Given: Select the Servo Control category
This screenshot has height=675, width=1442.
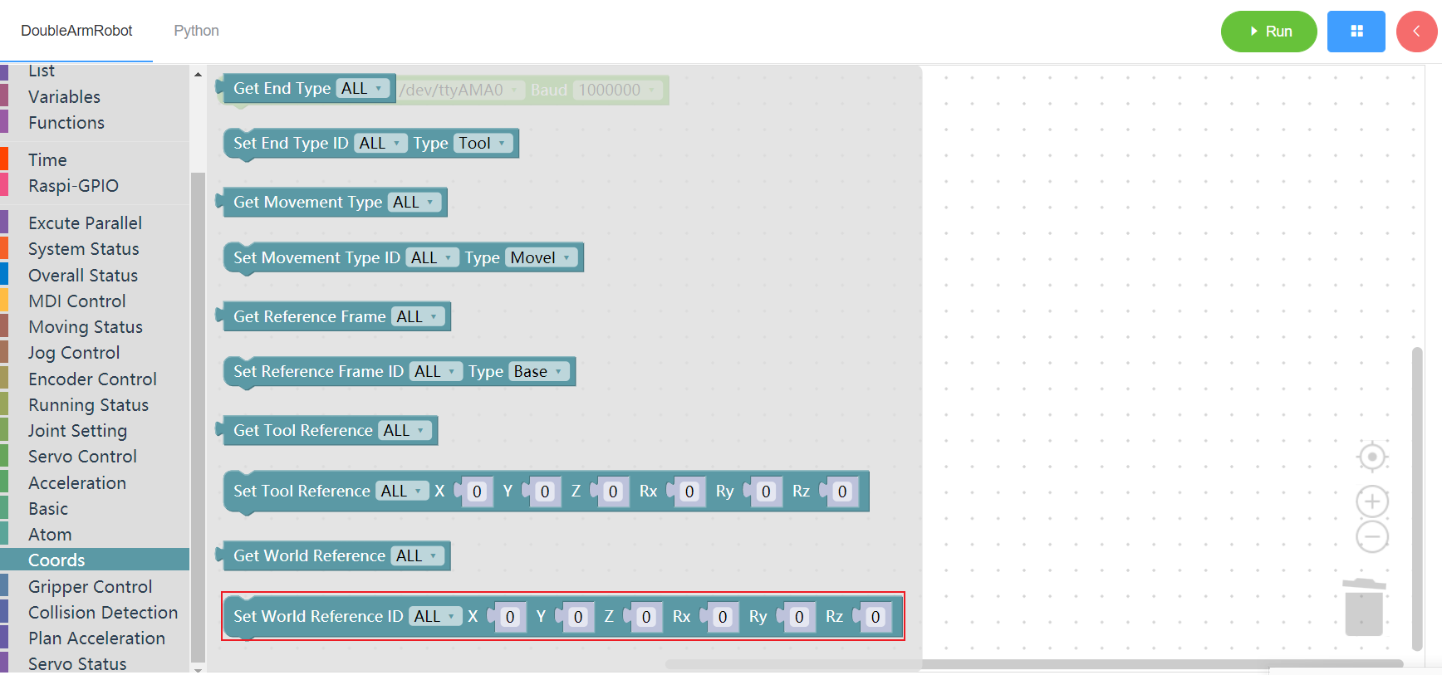Looking at the screenshot, I should (x=95, y=456).
